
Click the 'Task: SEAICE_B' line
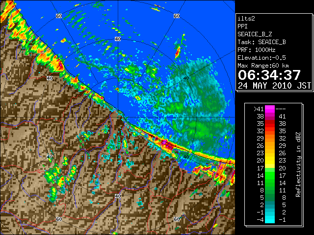(262, 42)
